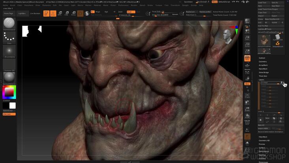Open LightBox
The height and width of the screenshot is (163, 289).
(x=22, y=13)
